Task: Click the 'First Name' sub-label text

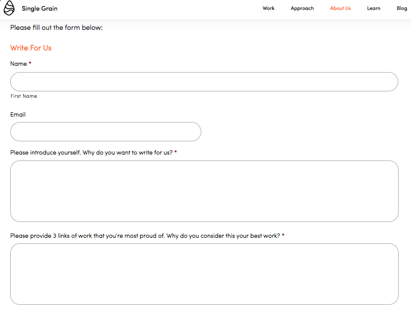Action: [x=24, y=96]
